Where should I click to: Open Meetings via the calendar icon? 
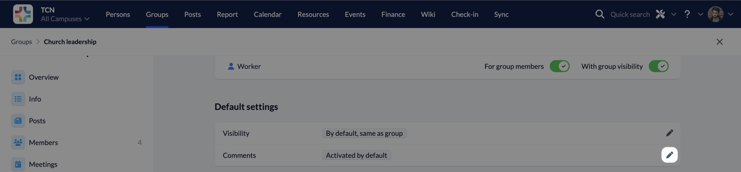click(x=18, y=164)
